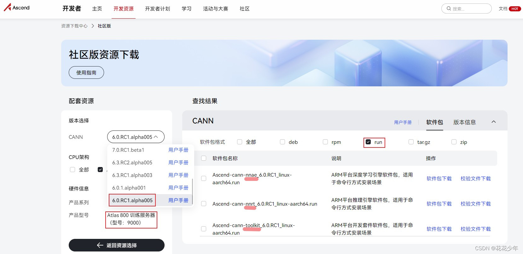Open the 学习 nav item
The image size is (523, 254).
pos(187,9)
